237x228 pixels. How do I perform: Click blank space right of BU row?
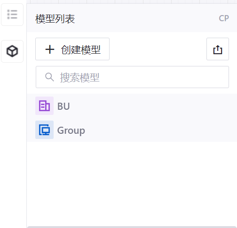coord(153,106)
